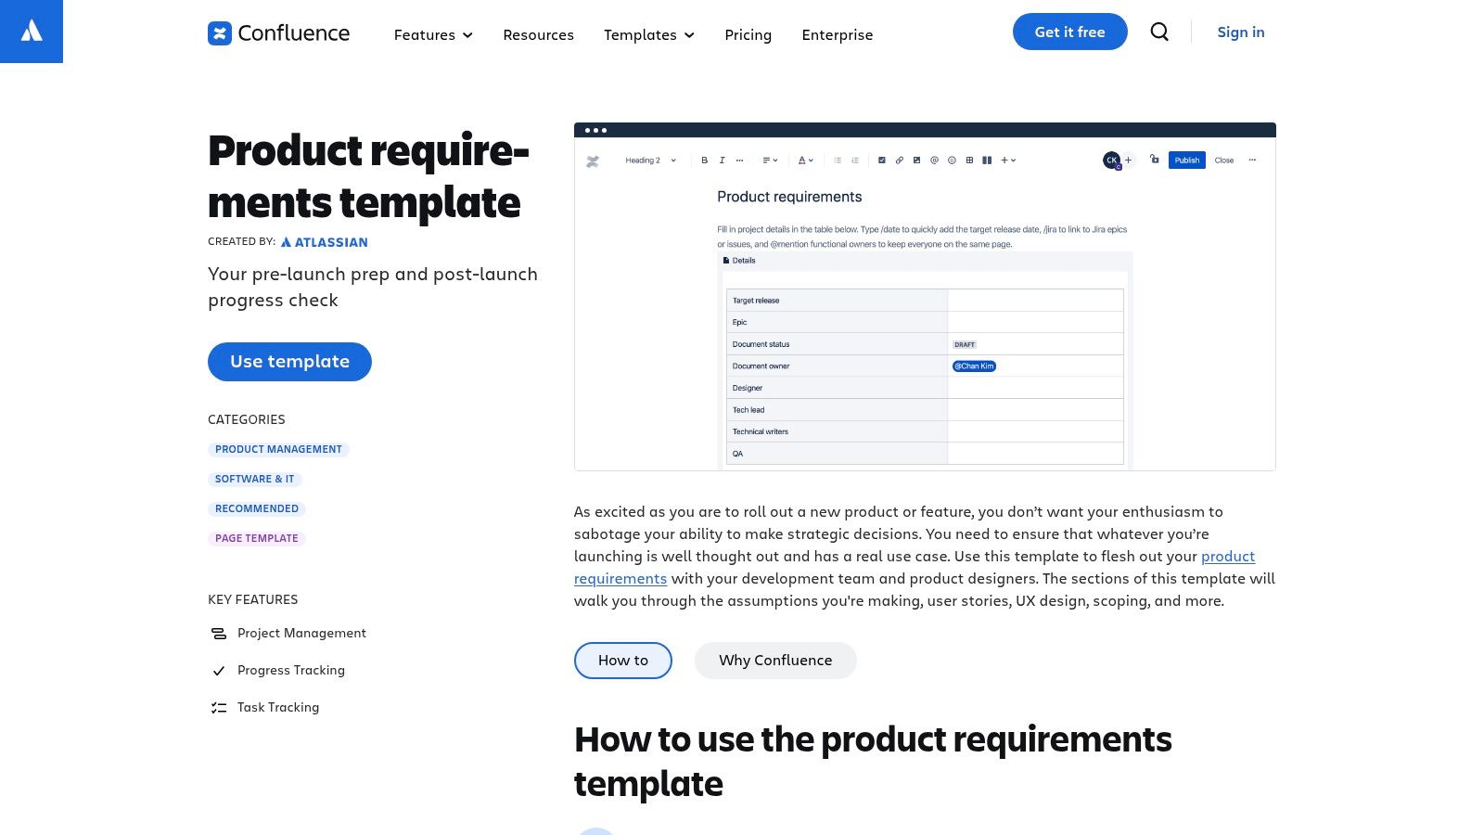The width and height of the screenshot is (1484, 835).
Task: Click the bullet list icon in editor preview
Action: 838,161
